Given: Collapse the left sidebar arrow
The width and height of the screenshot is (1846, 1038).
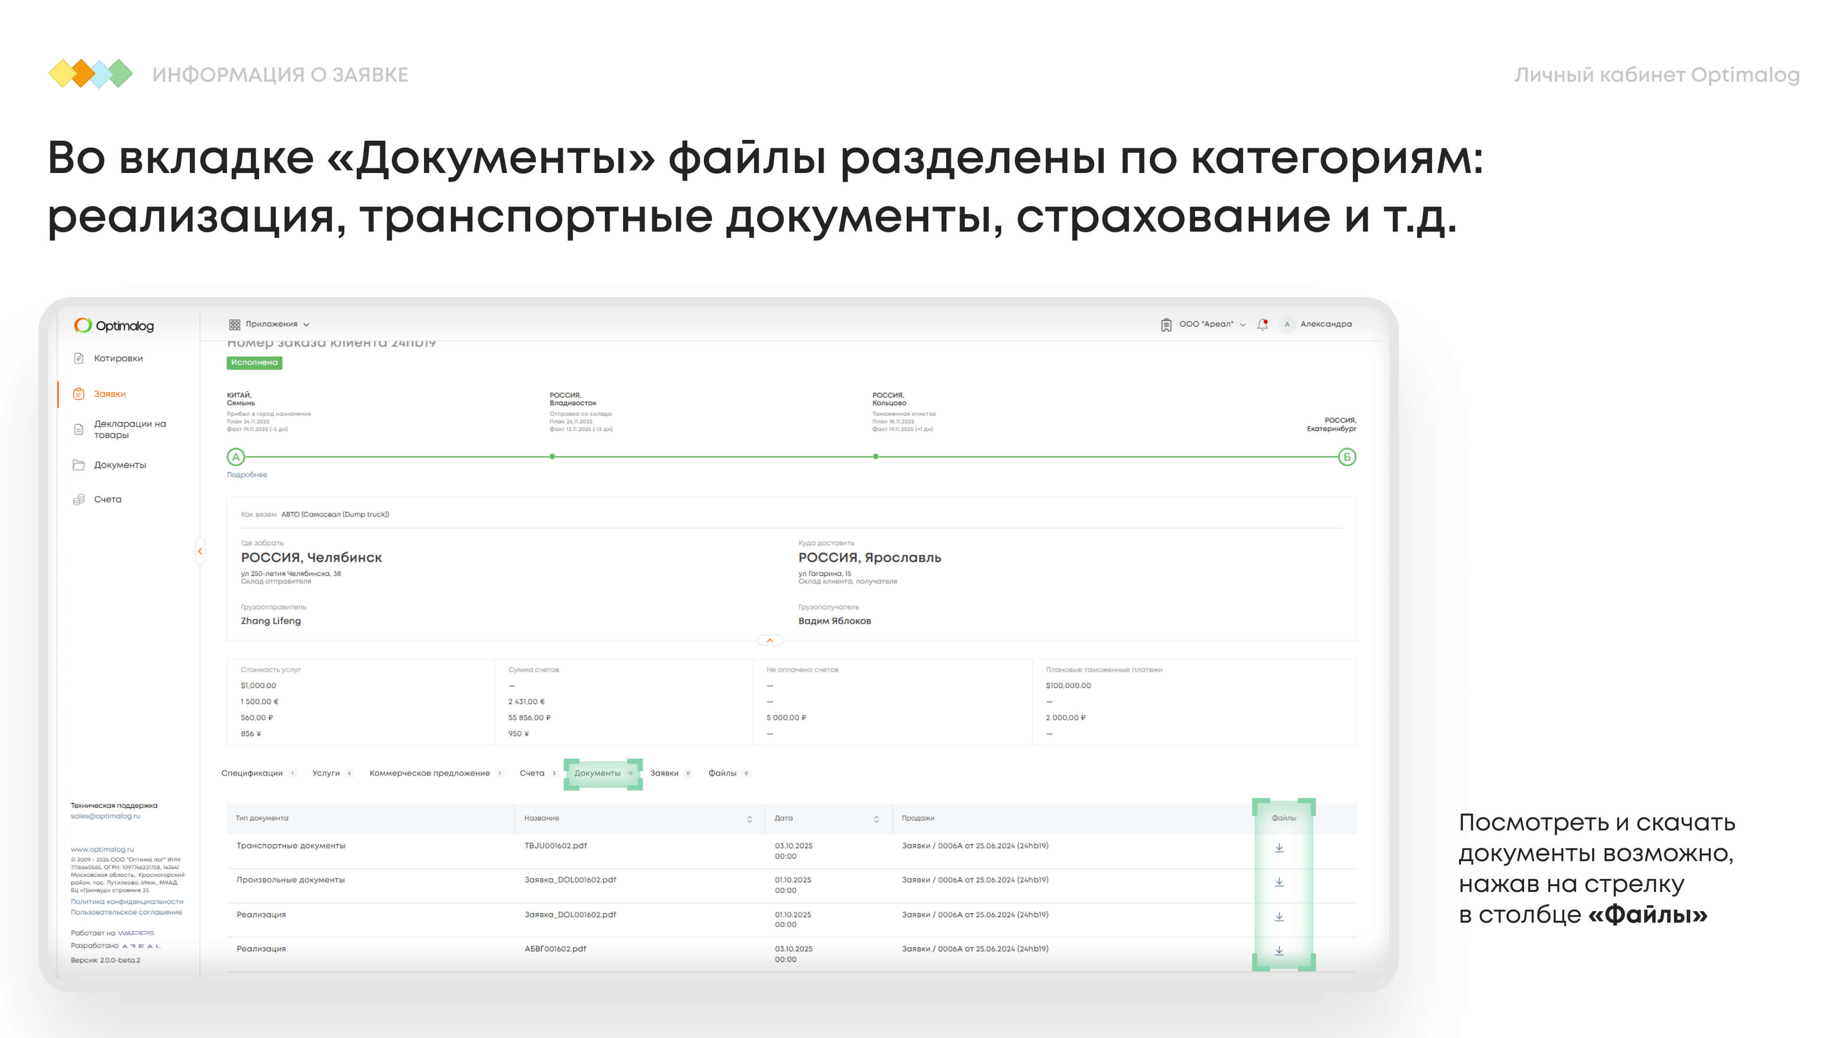Looking at the screenshot, I should tap(200, 551).
